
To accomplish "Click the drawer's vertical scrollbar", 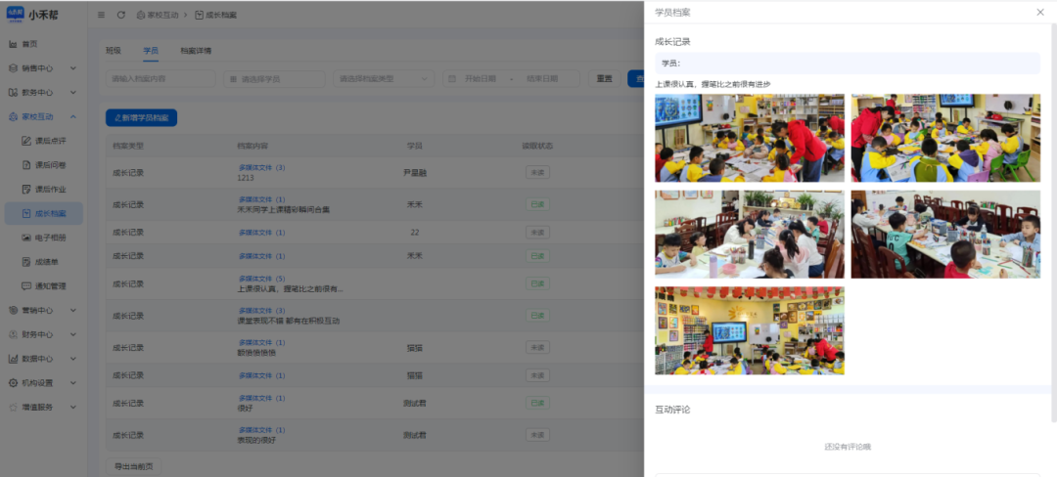I will (x=1053, y=225).
